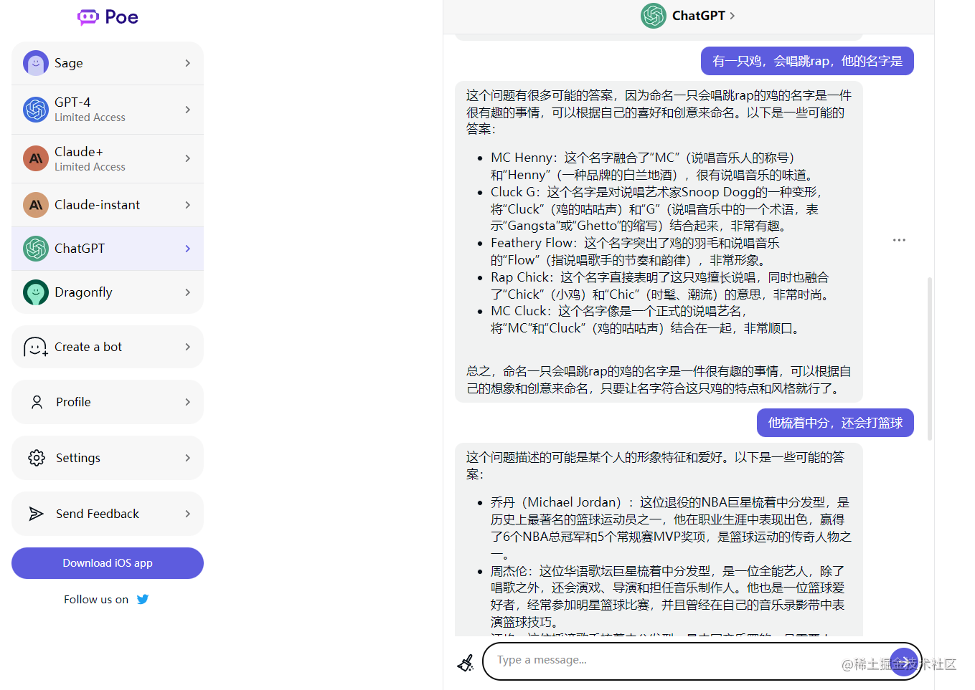Click the Feathery Flow bullet text

coord(635,251)
